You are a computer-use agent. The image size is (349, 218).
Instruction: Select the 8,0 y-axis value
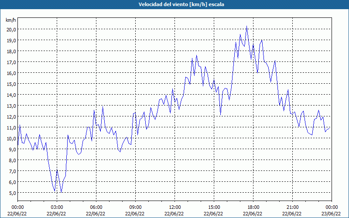click(12, 160)
